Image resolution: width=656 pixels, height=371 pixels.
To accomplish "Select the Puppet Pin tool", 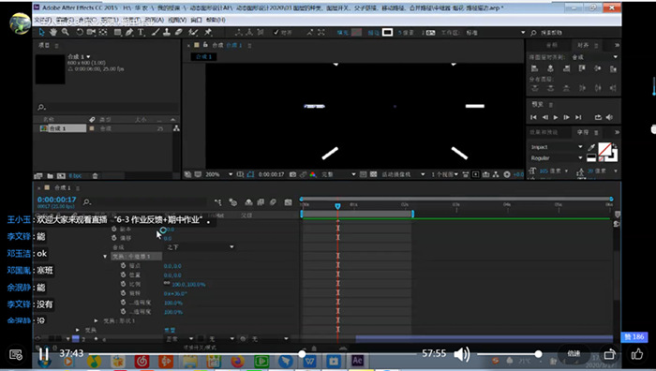I will point(208,32).
